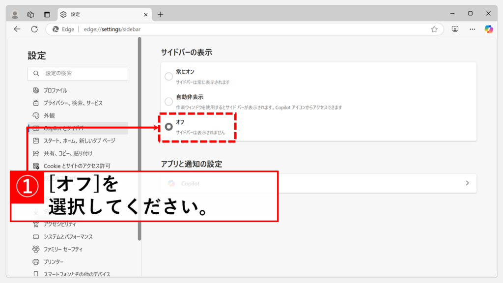Open Cookie とサイトのアクセス許可 settings
Image resolution: width=503 pixels, height=283 pixels.
[78, 166]
